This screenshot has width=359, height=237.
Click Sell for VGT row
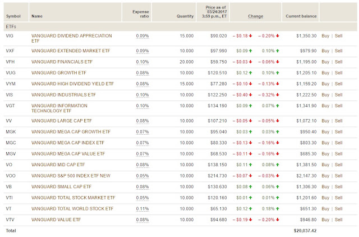click(338, 106)
